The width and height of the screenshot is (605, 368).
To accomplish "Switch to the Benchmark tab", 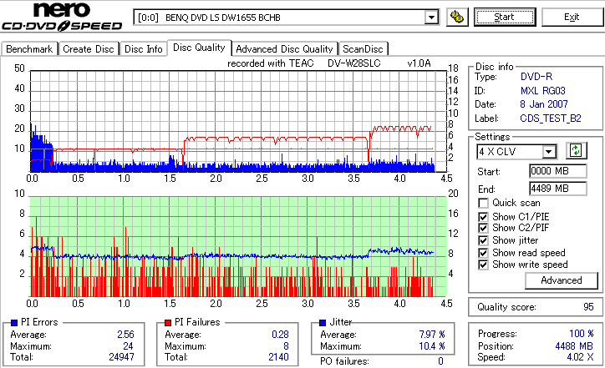I will (29, 49).
